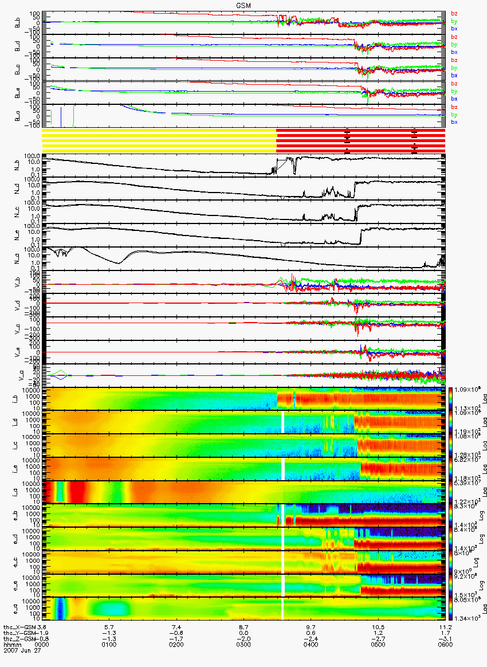Click the hhmm time axis label
487x667 pixels.
point(11,645)
